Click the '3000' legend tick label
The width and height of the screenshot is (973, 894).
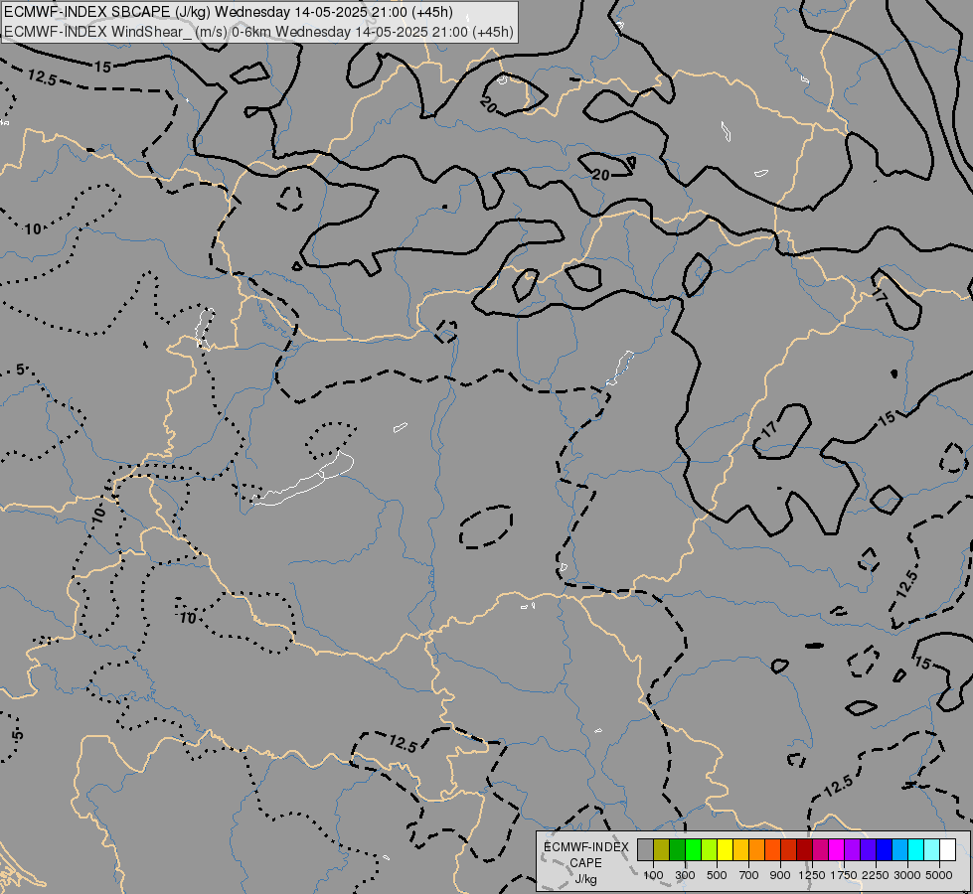click(907, 875)
